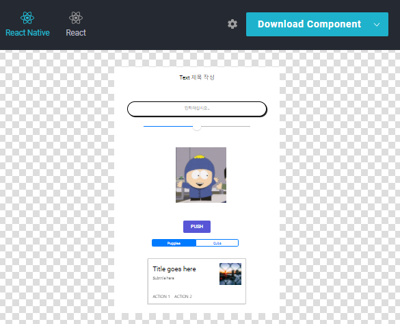Click the rounded text input field
The height and width of the screenshot is (324, 400).
tap(197, 109)
